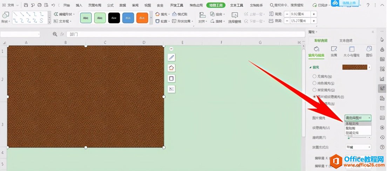Image resolution: width=387 pixels, height=171 pixels.
Task: Click the fx insert function icon
Action: (x=62, y=34)
